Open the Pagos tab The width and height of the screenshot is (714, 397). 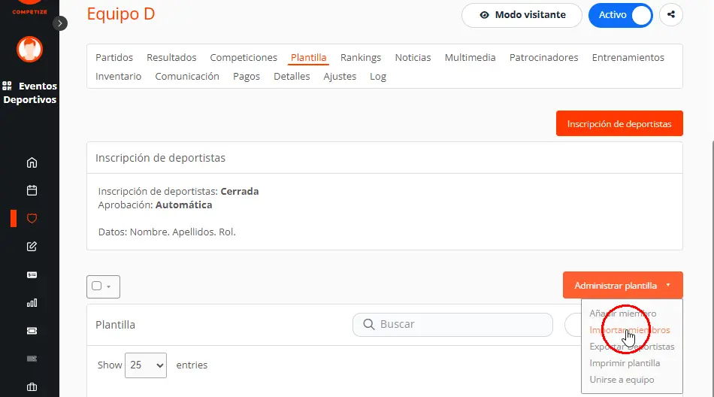(247, 76)
